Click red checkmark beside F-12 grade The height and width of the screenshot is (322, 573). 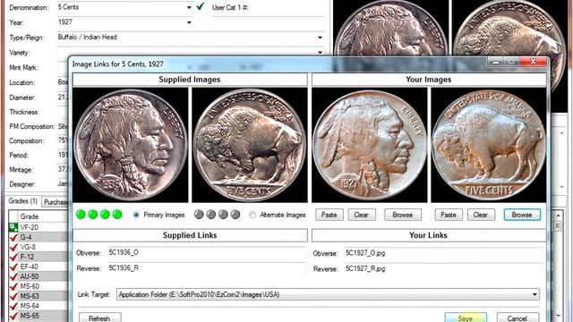click(x=13, y=257)
